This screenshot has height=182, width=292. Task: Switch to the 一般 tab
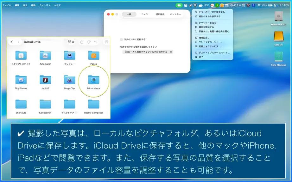(129, 14)
